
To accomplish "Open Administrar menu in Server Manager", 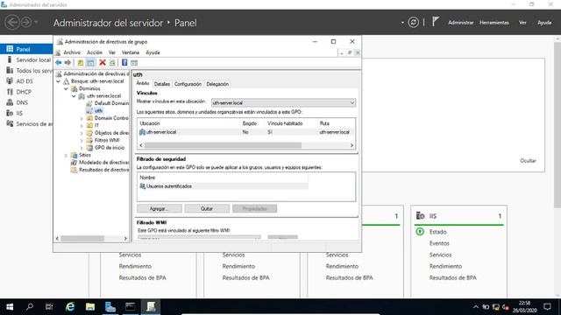I will (x=461, y=23).
